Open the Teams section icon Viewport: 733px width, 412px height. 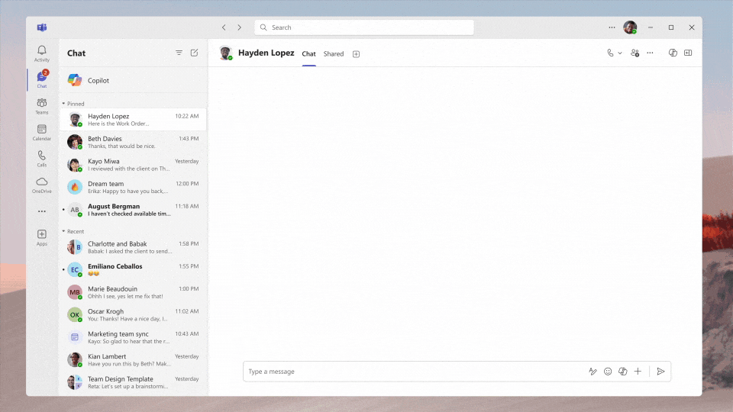42,106
